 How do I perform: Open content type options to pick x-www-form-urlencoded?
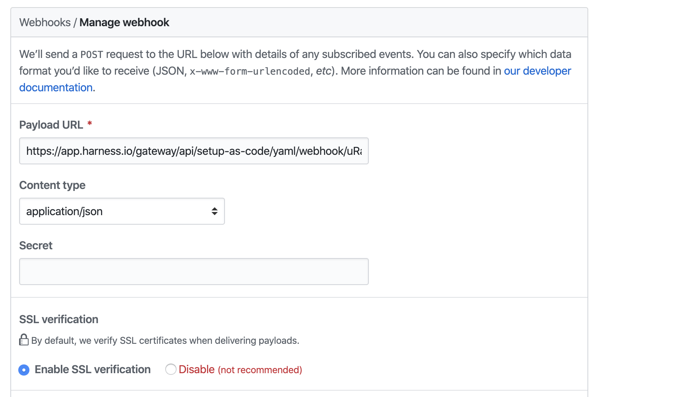(x=122, y=211)
